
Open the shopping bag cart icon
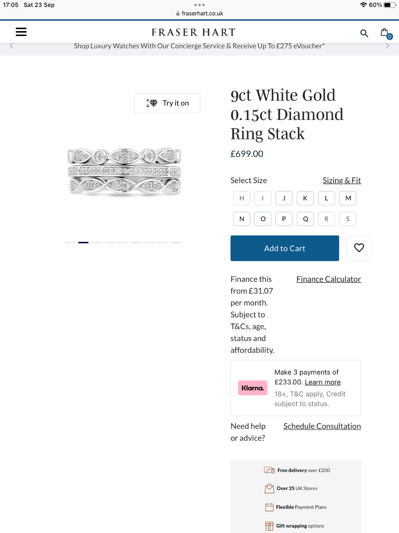[x=385, y=33]
